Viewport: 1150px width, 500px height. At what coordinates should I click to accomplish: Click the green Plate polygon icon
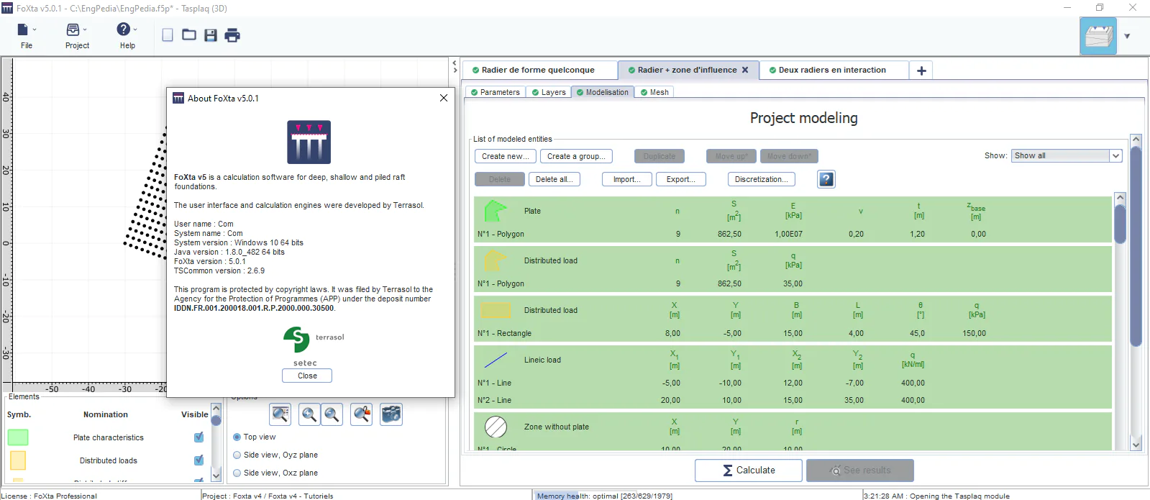tap(495, 211)
